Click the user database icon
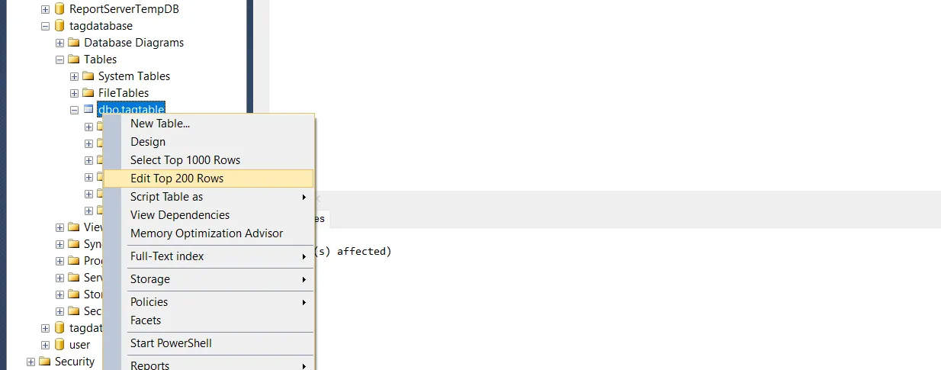The height and width of the screenshot is (370, 941). [59, 345]
